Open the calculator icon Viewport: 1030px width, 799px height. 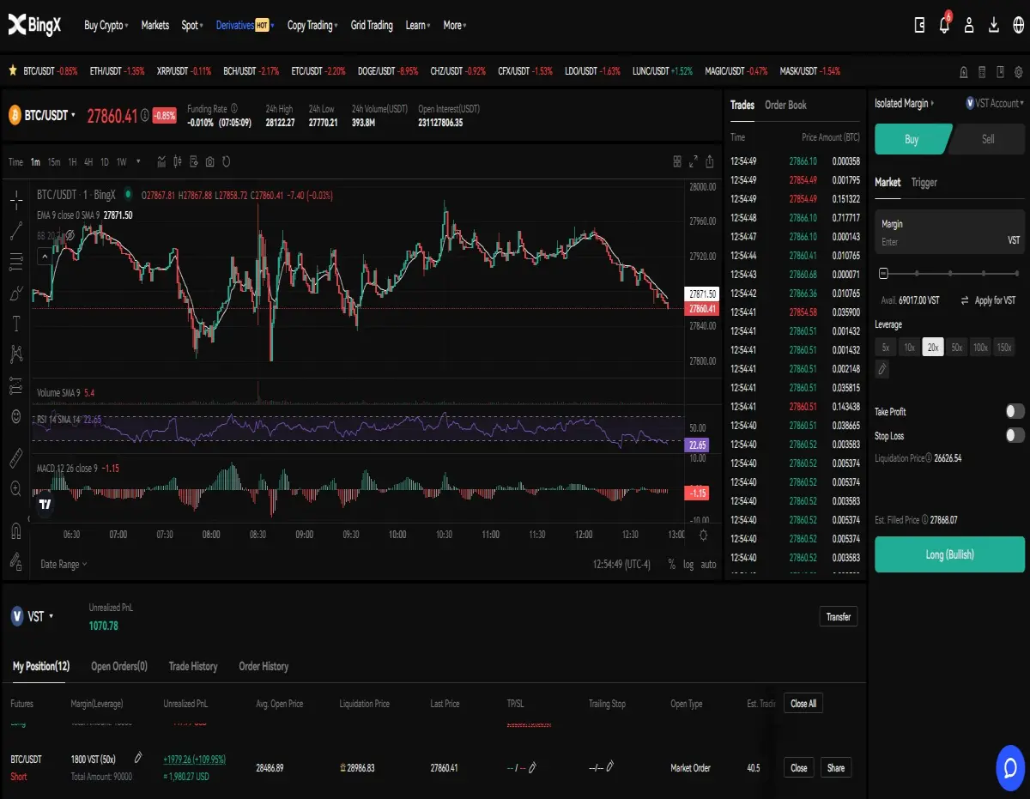tap(982, 71)
